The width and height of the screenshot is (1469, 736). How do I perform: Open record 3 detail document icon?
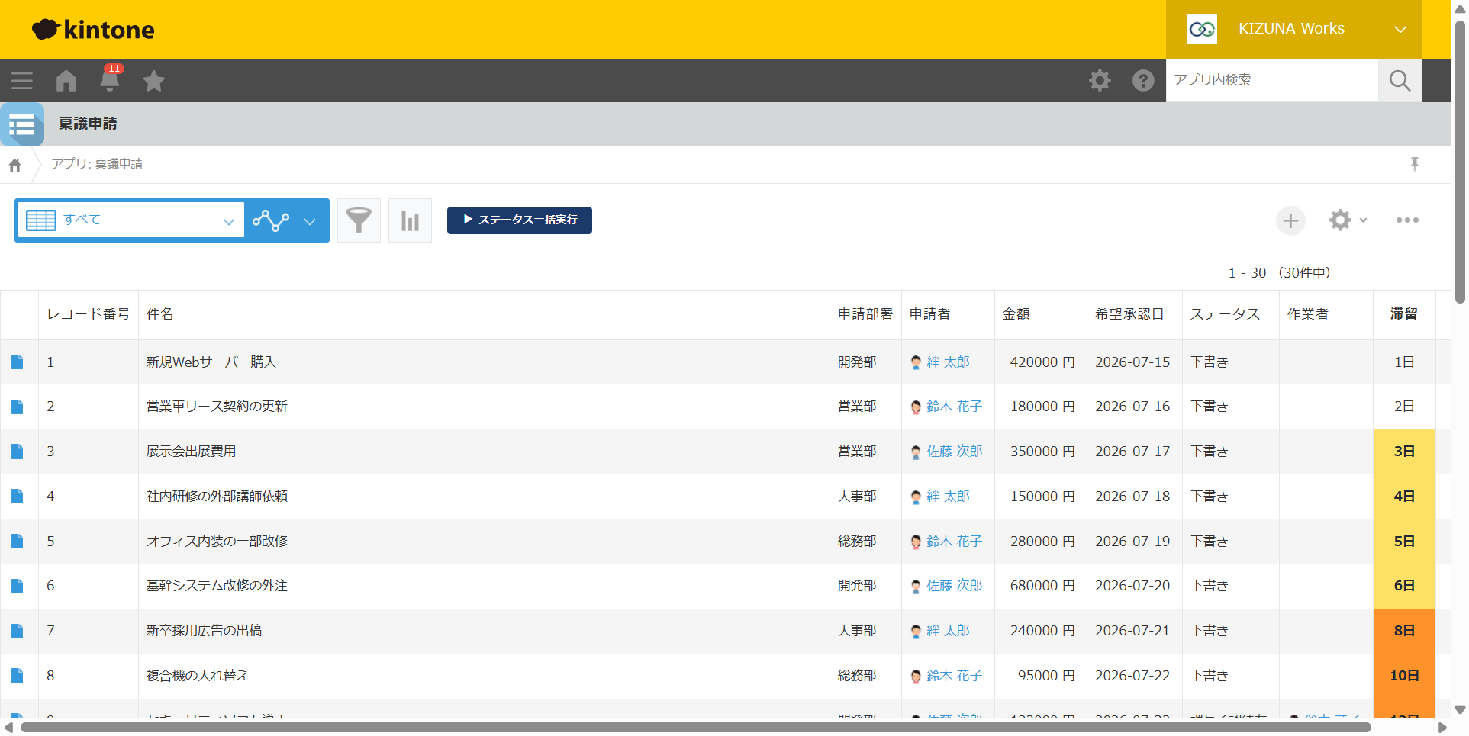pyautogui.click(x=18, y=452)
